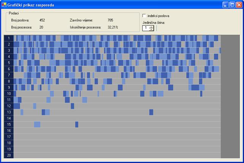Select the processor row header 11
Viewport: 244px width, 163px height.
9,100
